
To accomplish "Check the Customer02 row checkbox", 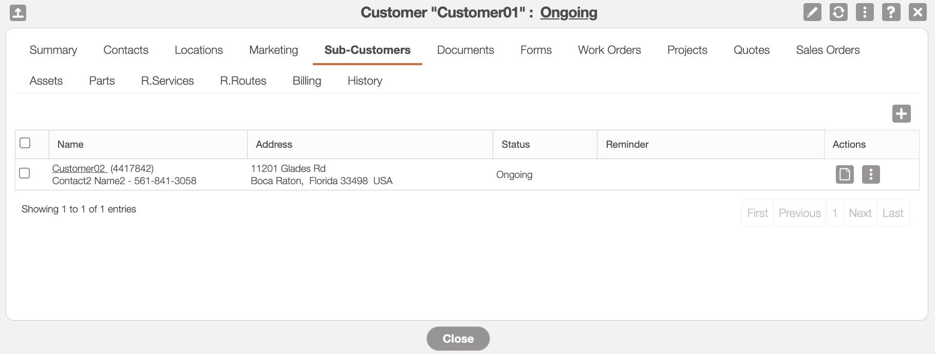I will pos(25,173).
